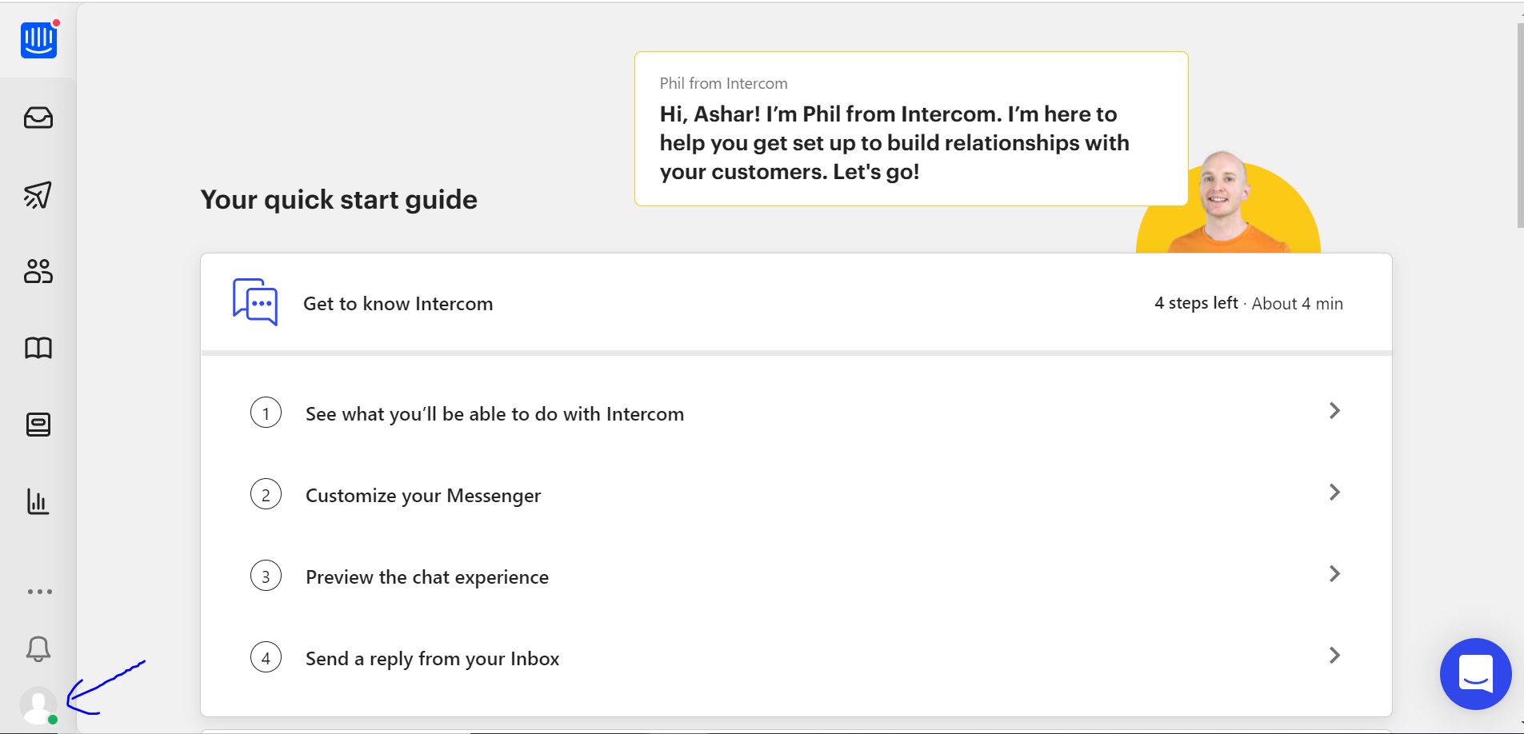Open the Operator sidebar icon
The height and width of the screenshot is (734, 1524).
(x=38, y=425)
